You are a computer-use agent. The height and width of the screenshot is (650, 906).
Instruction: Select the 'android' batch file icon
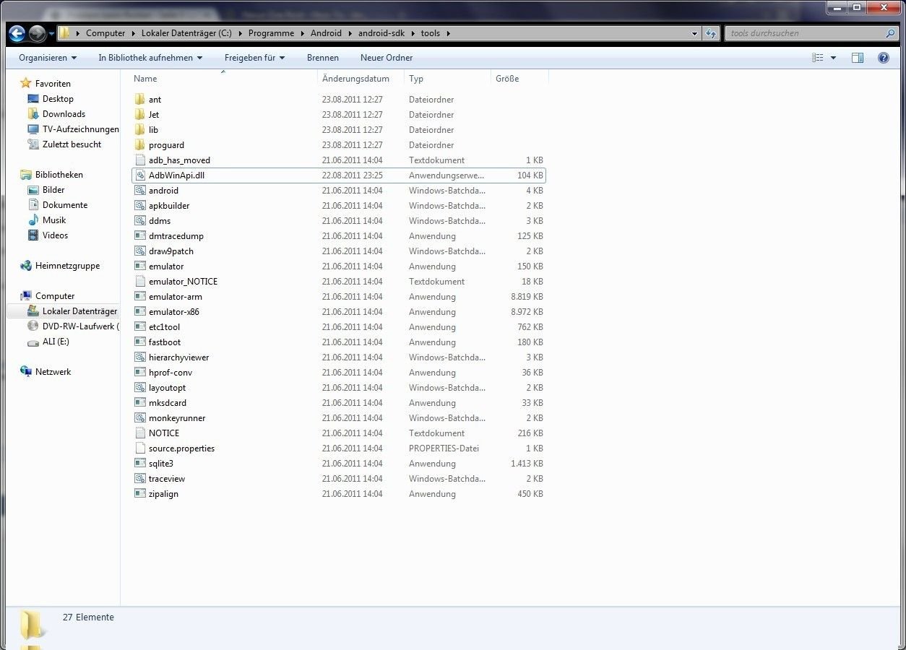140,191
